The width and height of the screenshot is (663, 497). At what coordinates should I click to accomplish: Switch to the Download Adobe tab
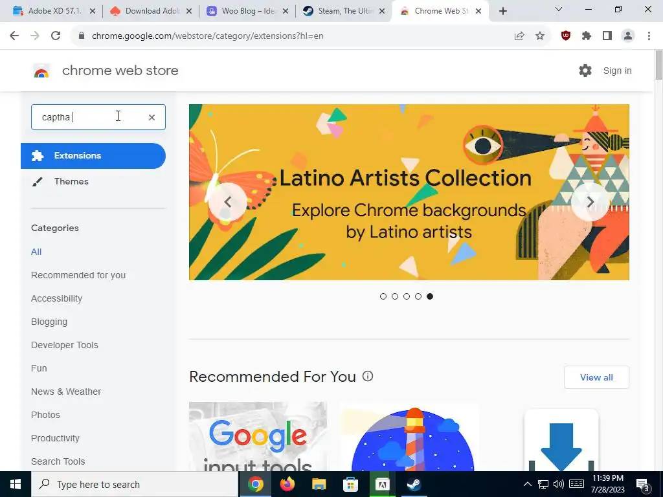tap(152, 11)
